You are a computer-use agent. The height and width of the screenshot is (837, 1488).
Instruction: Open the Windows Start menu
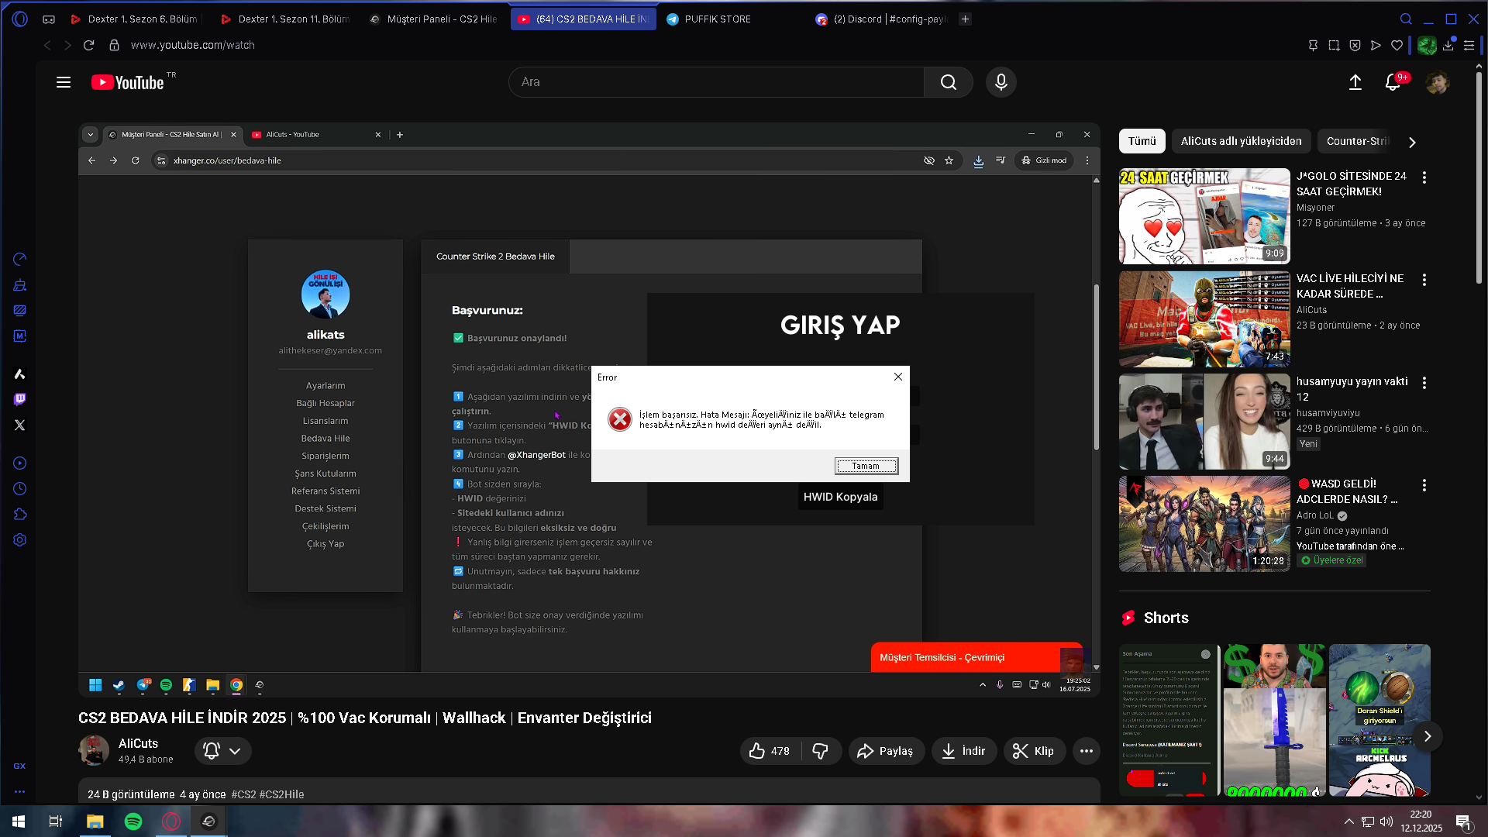19,821
